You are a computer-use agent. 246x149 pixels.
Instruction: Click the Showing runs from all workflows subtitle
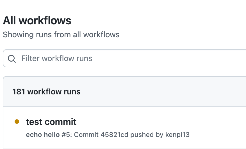point(61,35)
